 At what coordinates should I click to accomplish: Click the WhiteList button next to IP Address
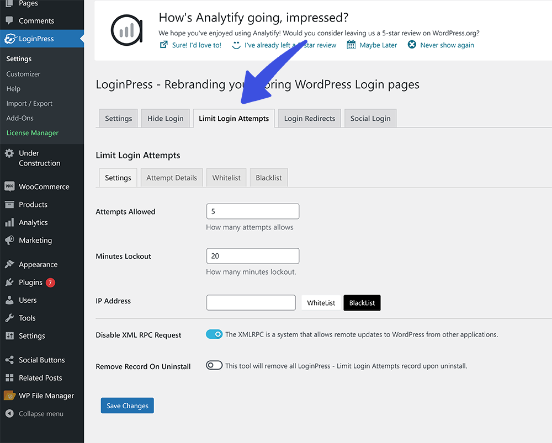(321, 303)
